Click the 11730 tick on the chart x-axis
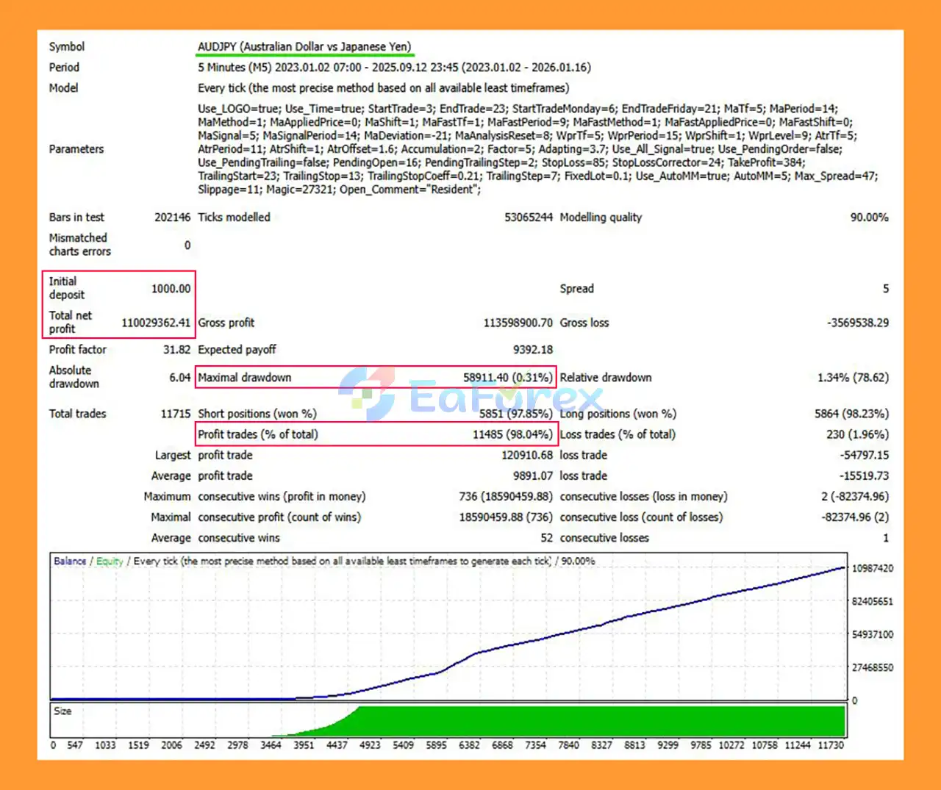The image size is (941, 790). (830, 745)
